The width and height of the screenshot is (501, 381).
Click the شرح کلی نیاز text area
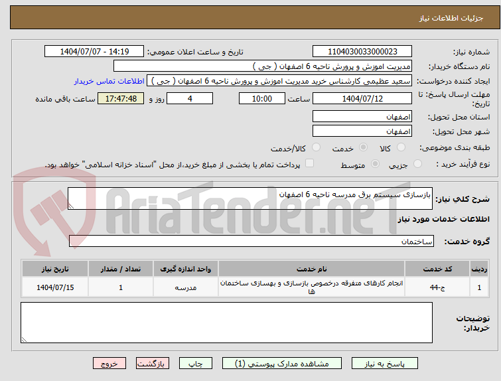click(250, 198)
